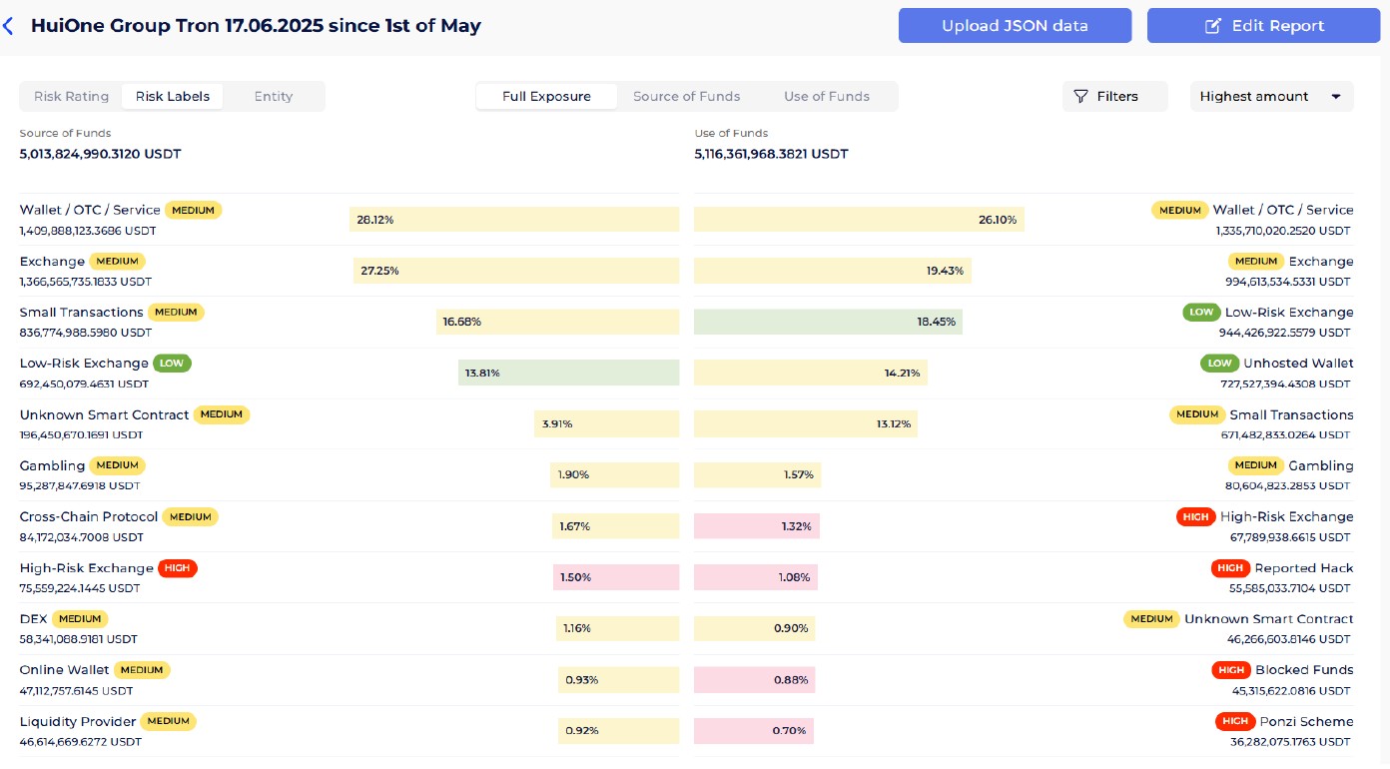
Task: Click the Upload JSON data button
Action: [1015, 26]
